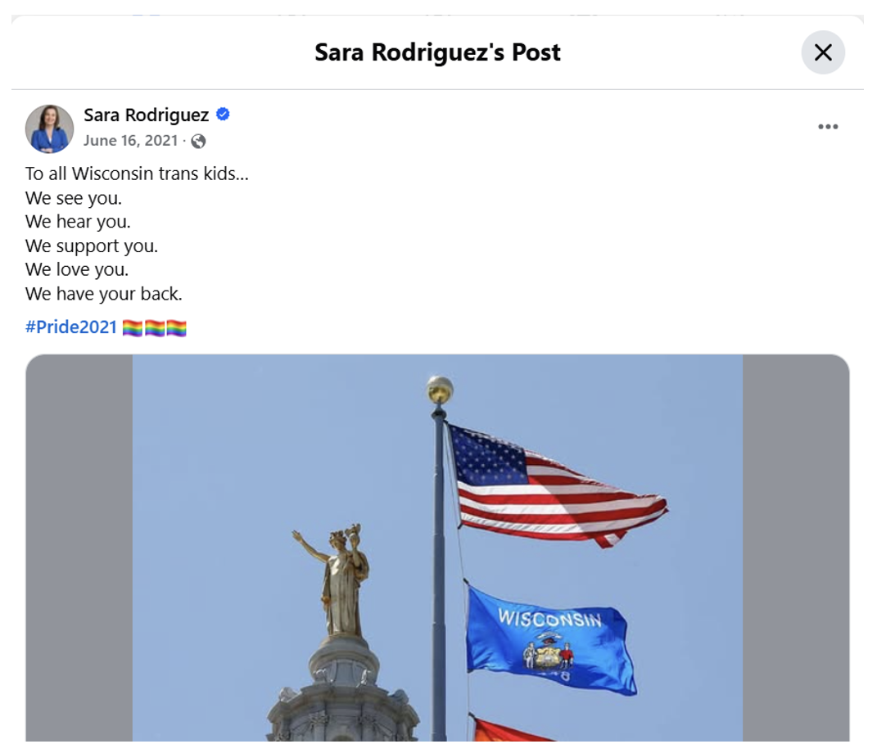Viewport: 886px width, 753px height.
Task: Click the globe public audience icon
Action: coord(198,141)
